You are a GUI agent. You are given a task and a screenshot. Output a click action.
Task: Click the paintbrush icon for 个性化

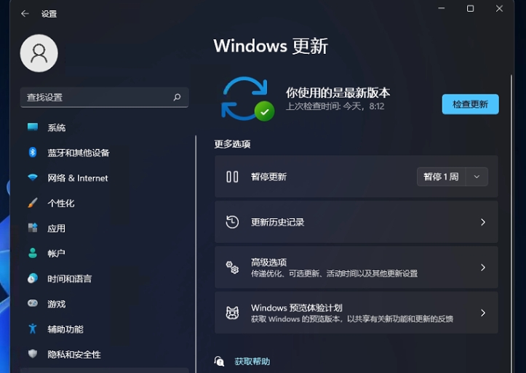[x=33, y=203]
